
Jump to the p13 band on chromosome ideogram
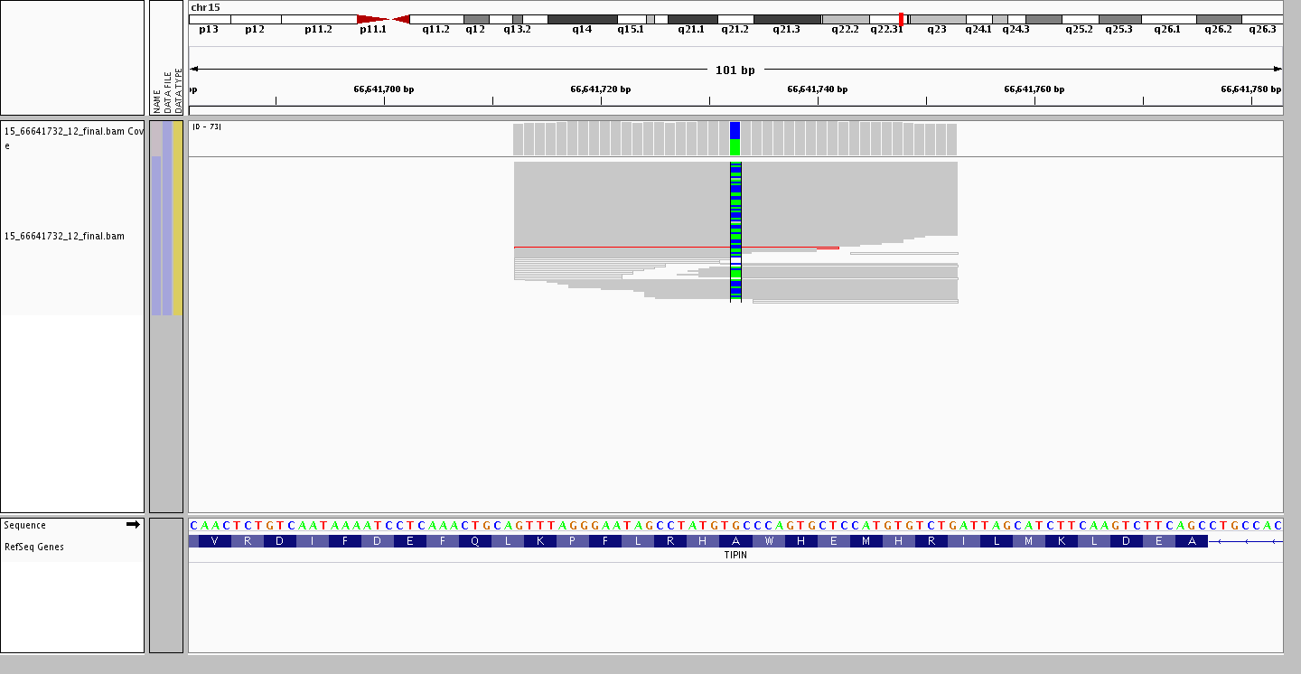click(209, 19)
